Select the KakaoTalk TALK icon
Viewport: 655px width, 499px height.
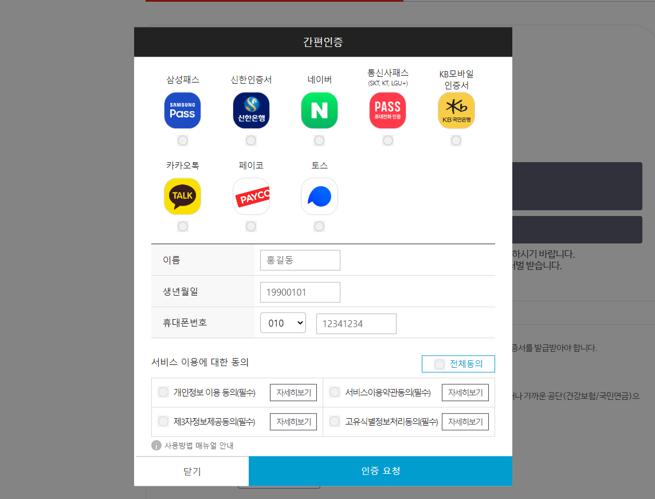pyautogui.click(x=183, y=197)
